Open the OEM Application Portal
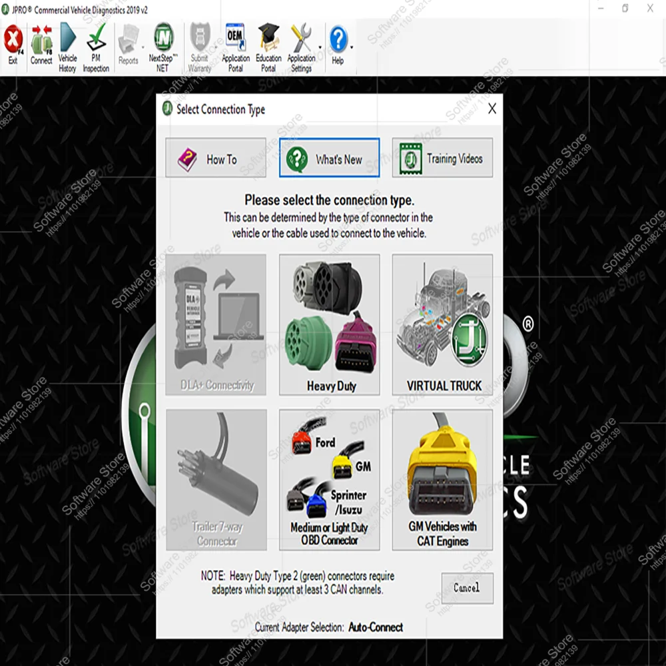Screen dimensions: 666x666 pyautogui.click(x=236, y=47)
